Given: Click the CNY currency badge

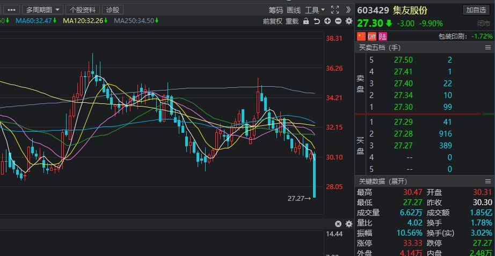Looking at the screenshot, I should point(372,36).
